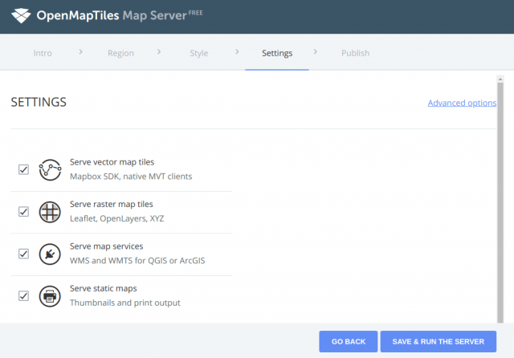Click the vector map tiles icon
The height and width of the screenshot is (358, 514).
click(51, 169)
